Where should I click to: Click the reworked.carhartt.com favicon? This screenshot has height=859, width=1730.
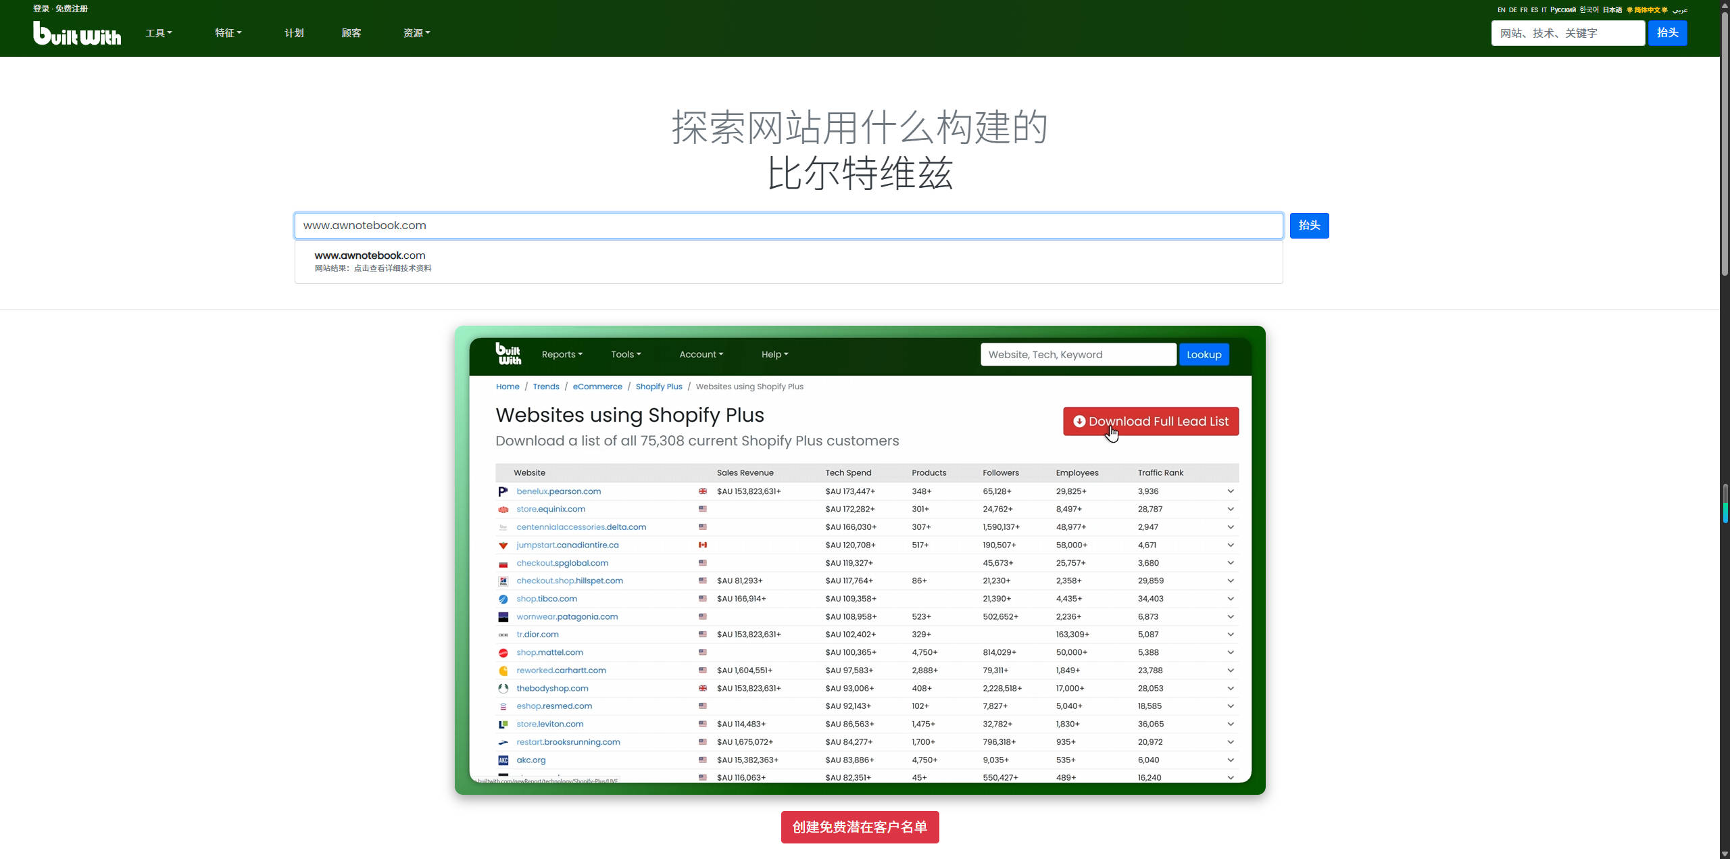pos(503,670)
